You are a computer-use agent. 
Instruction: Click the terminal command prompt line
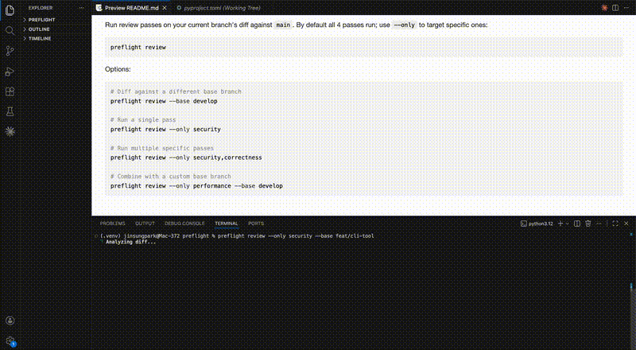coord(237,236)
